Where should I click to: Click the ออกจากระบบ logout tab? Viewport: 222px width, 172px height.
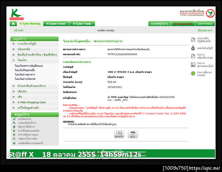[205, 24]
